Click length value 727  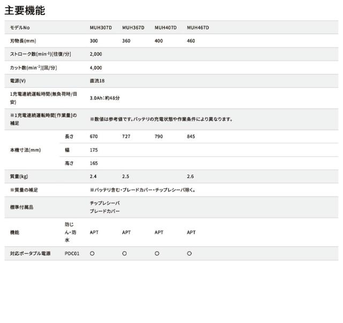coord(126,136)
